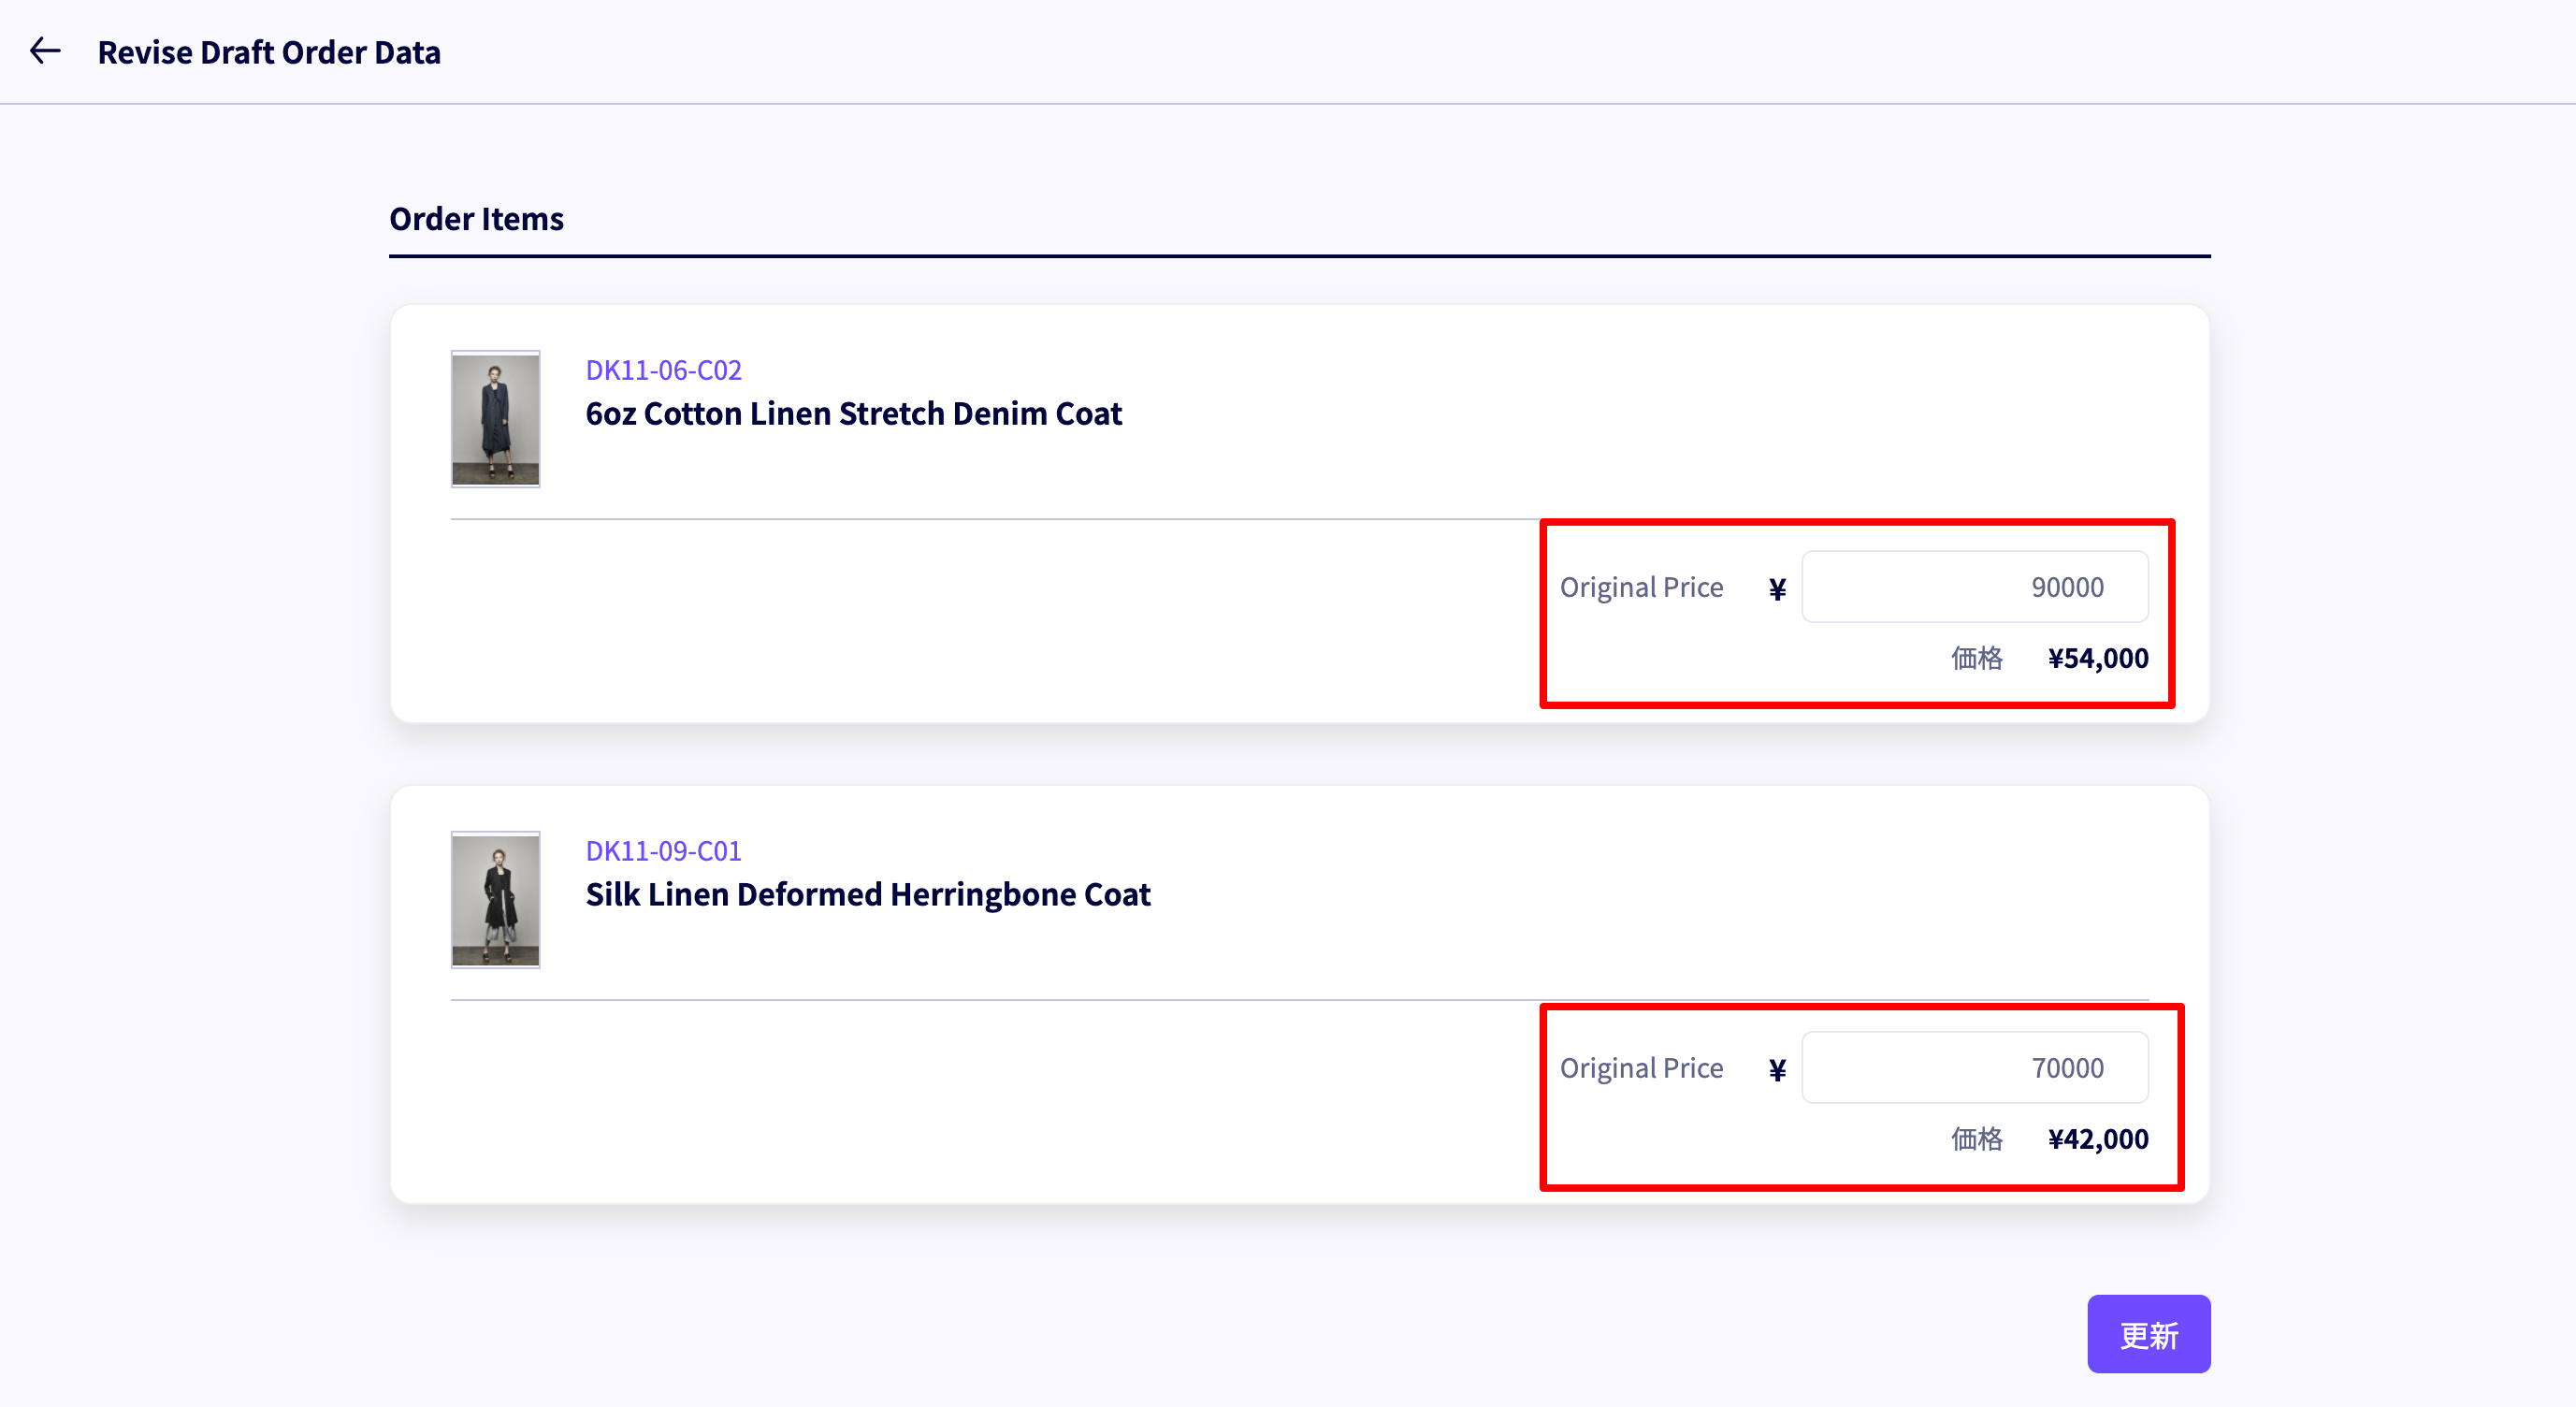Image resolution: width=2576 pixels, height=1407 pixels.
Task: Click the 価格 label next to ¥54,000
Action: point(1976,658)
